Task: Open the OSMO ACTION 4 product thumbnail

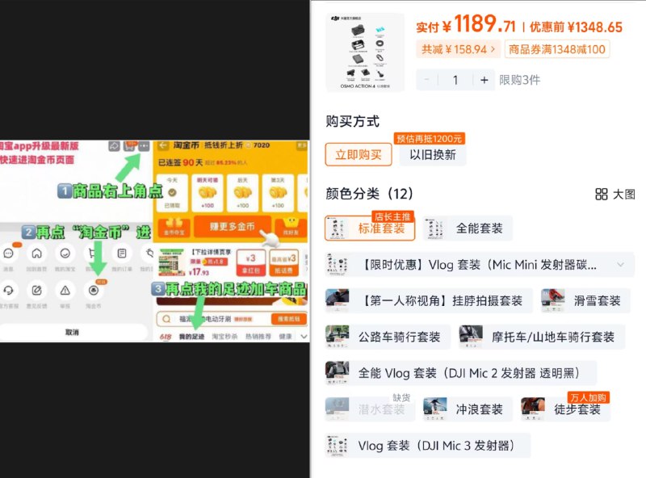Action: point(365,52)
